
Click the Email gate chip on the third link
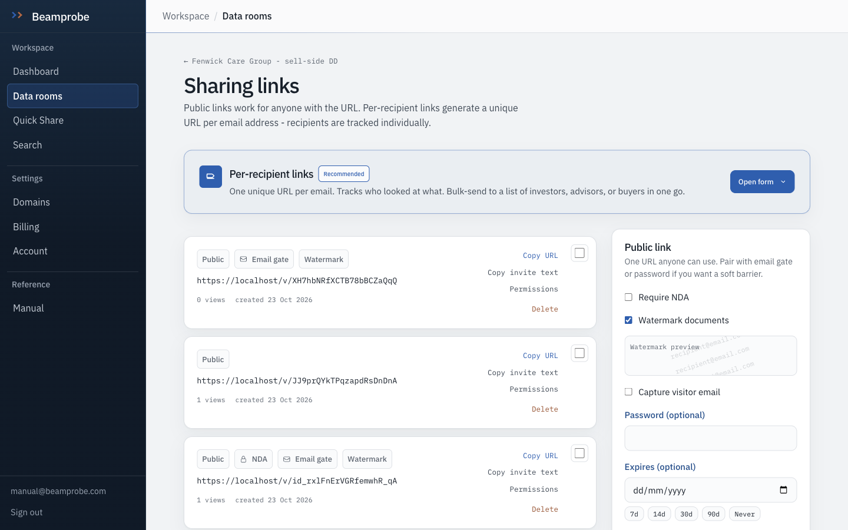(x=307, y=459)
